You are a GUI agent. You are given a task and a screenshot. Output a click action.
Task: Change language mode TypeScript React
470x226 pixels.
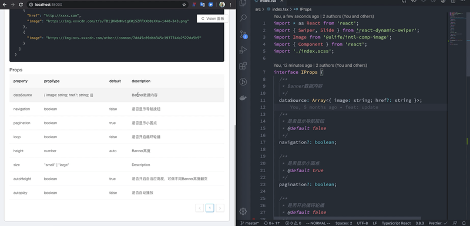396,223
